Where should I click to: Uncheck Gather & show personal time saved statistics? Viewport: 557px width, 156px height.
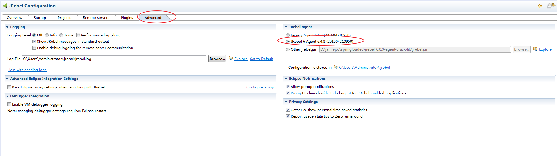[288, 110]
